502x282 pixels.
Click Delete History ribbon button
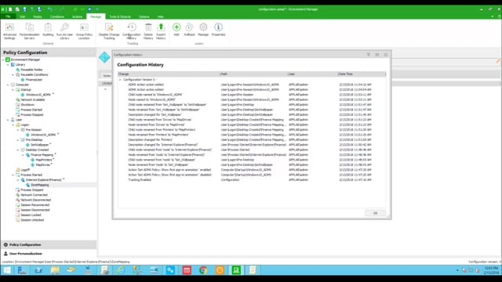[148, 31]
